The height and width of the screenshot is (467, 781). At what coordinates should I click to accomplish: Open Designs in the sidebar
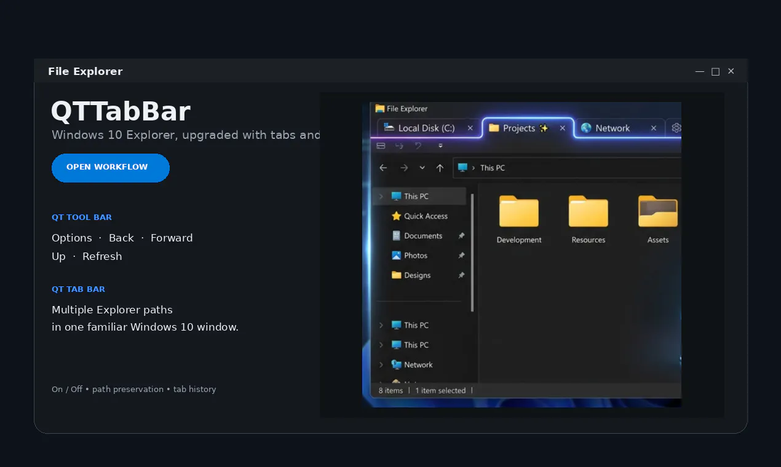point(418,275)
